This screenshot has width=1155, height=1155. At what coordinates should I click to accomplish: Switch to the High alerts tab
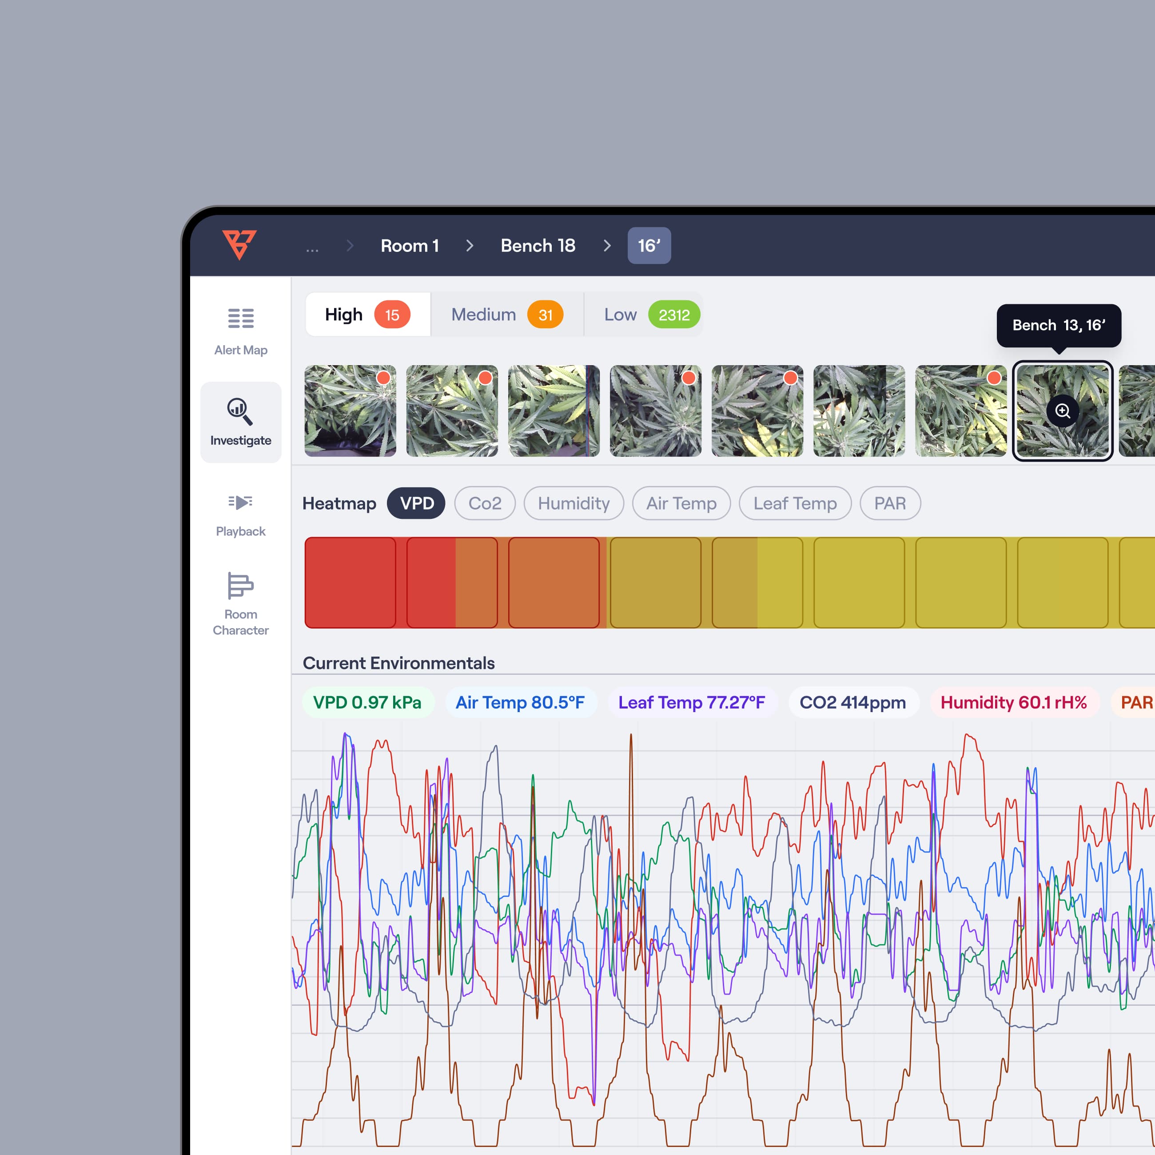click(x=368, y=315)
